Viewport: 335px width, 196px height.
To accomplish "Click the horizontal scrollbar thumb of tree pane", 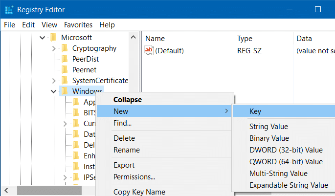I will pyautogui.click(x=49, y=190).
